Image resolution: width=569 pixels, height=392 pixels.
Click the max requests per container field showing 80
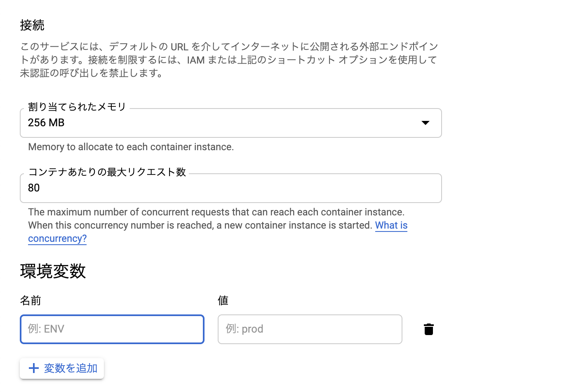click(231, 188)
